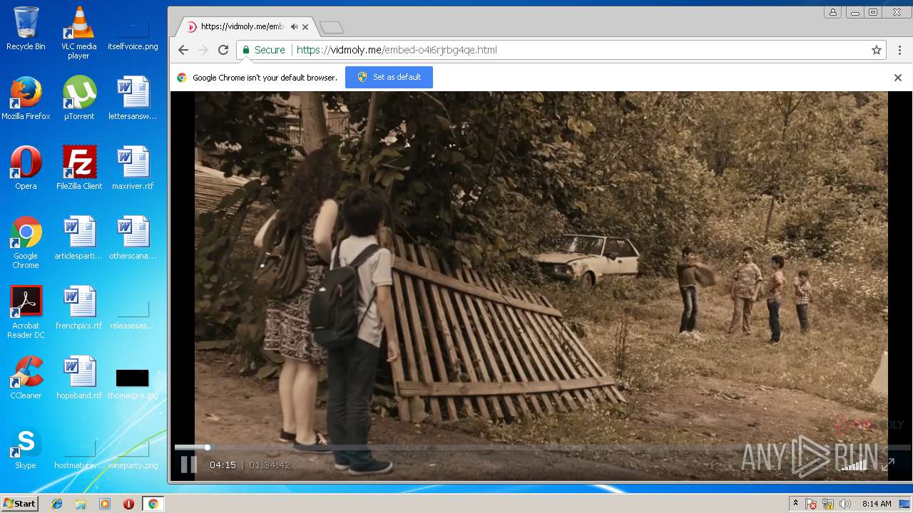Screen dimensions: 913x513
Task: Launch CCleaner from desktop
Action: point(26,378)
